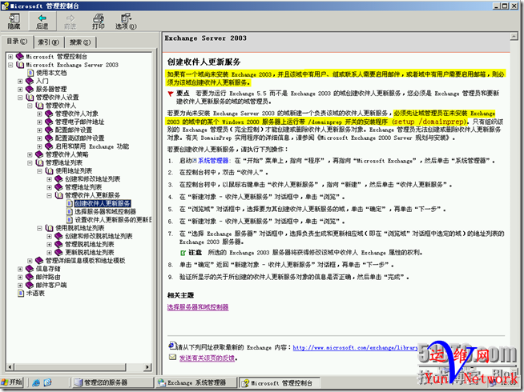Expand the 管理收件人对象 node
Screen dimensions: 524x392
coord(39,114)
